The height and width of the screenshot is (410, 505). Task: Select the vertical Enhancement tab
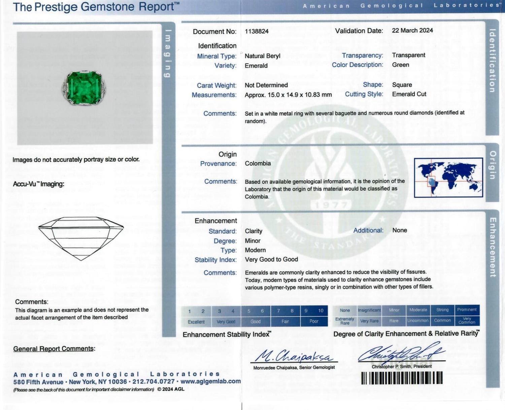click(492, 247)
